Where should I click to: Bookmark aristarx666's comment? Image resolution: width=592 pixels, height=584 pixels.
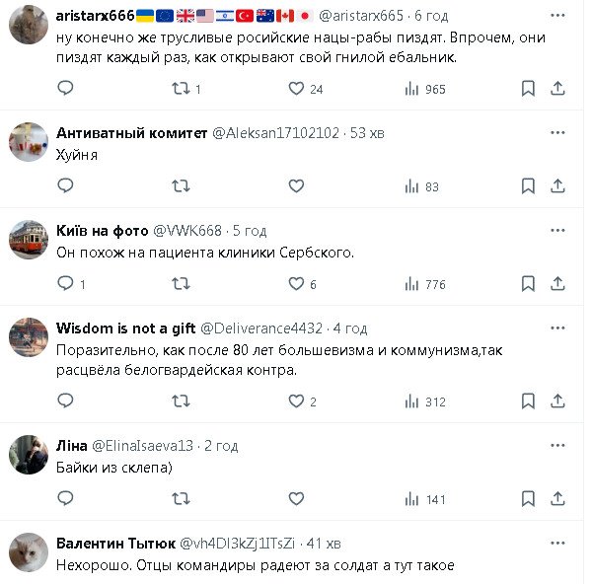coord(528,89)
